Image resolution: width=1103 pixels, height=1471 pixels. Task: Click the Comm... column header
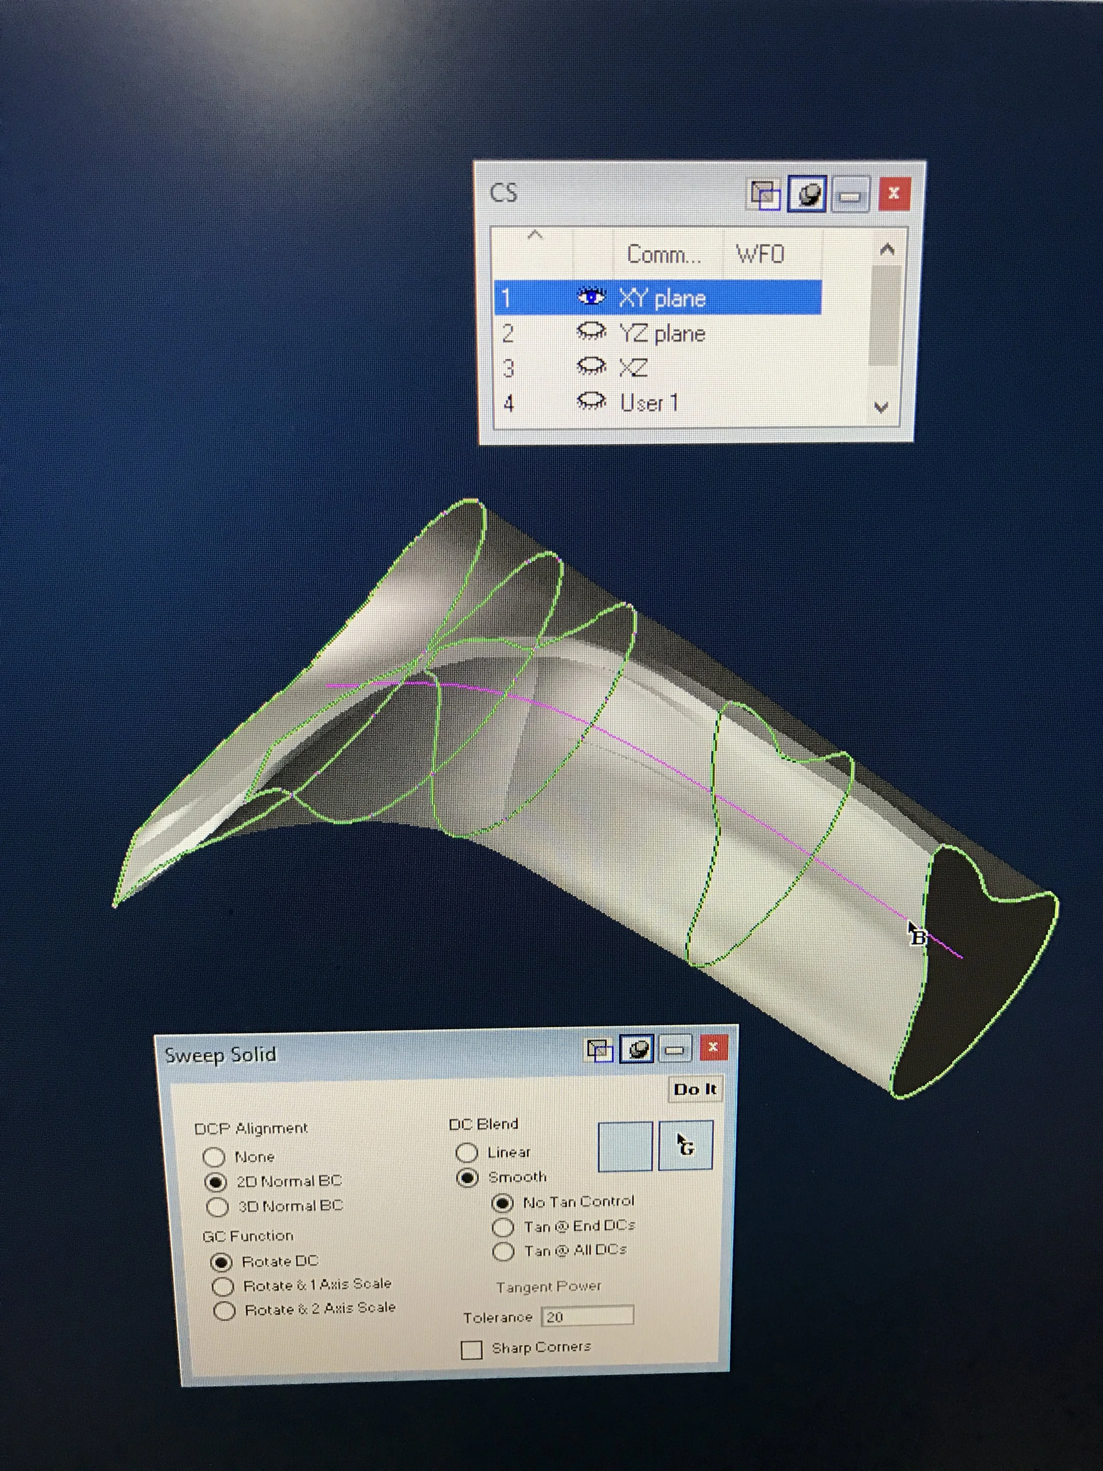coord(664,254)
